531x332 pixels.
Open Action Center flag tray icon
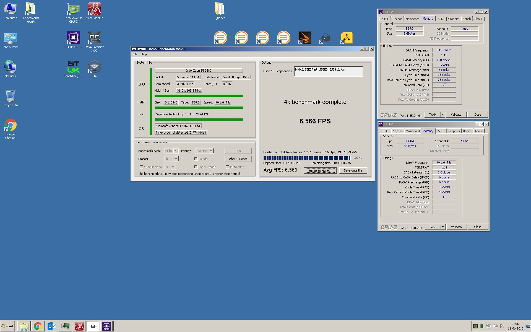(502, 326)
